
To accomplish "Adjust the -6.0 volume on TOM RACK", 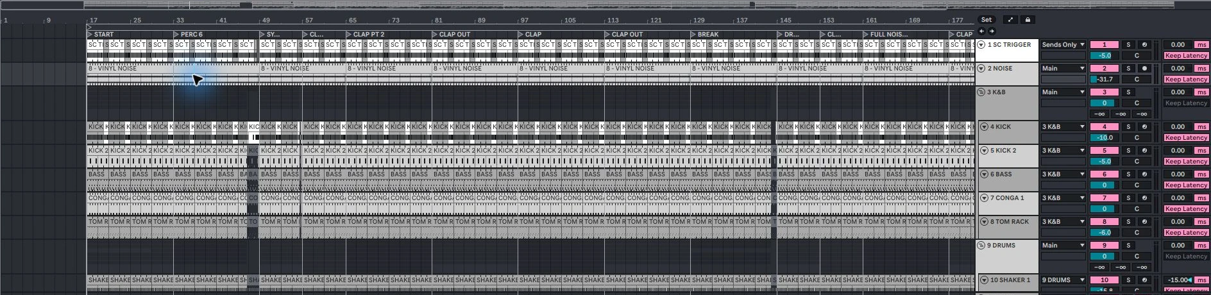I will (1105, 233).
